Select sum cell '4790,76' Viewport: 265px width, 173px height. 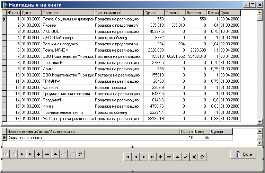pos(154,106)
